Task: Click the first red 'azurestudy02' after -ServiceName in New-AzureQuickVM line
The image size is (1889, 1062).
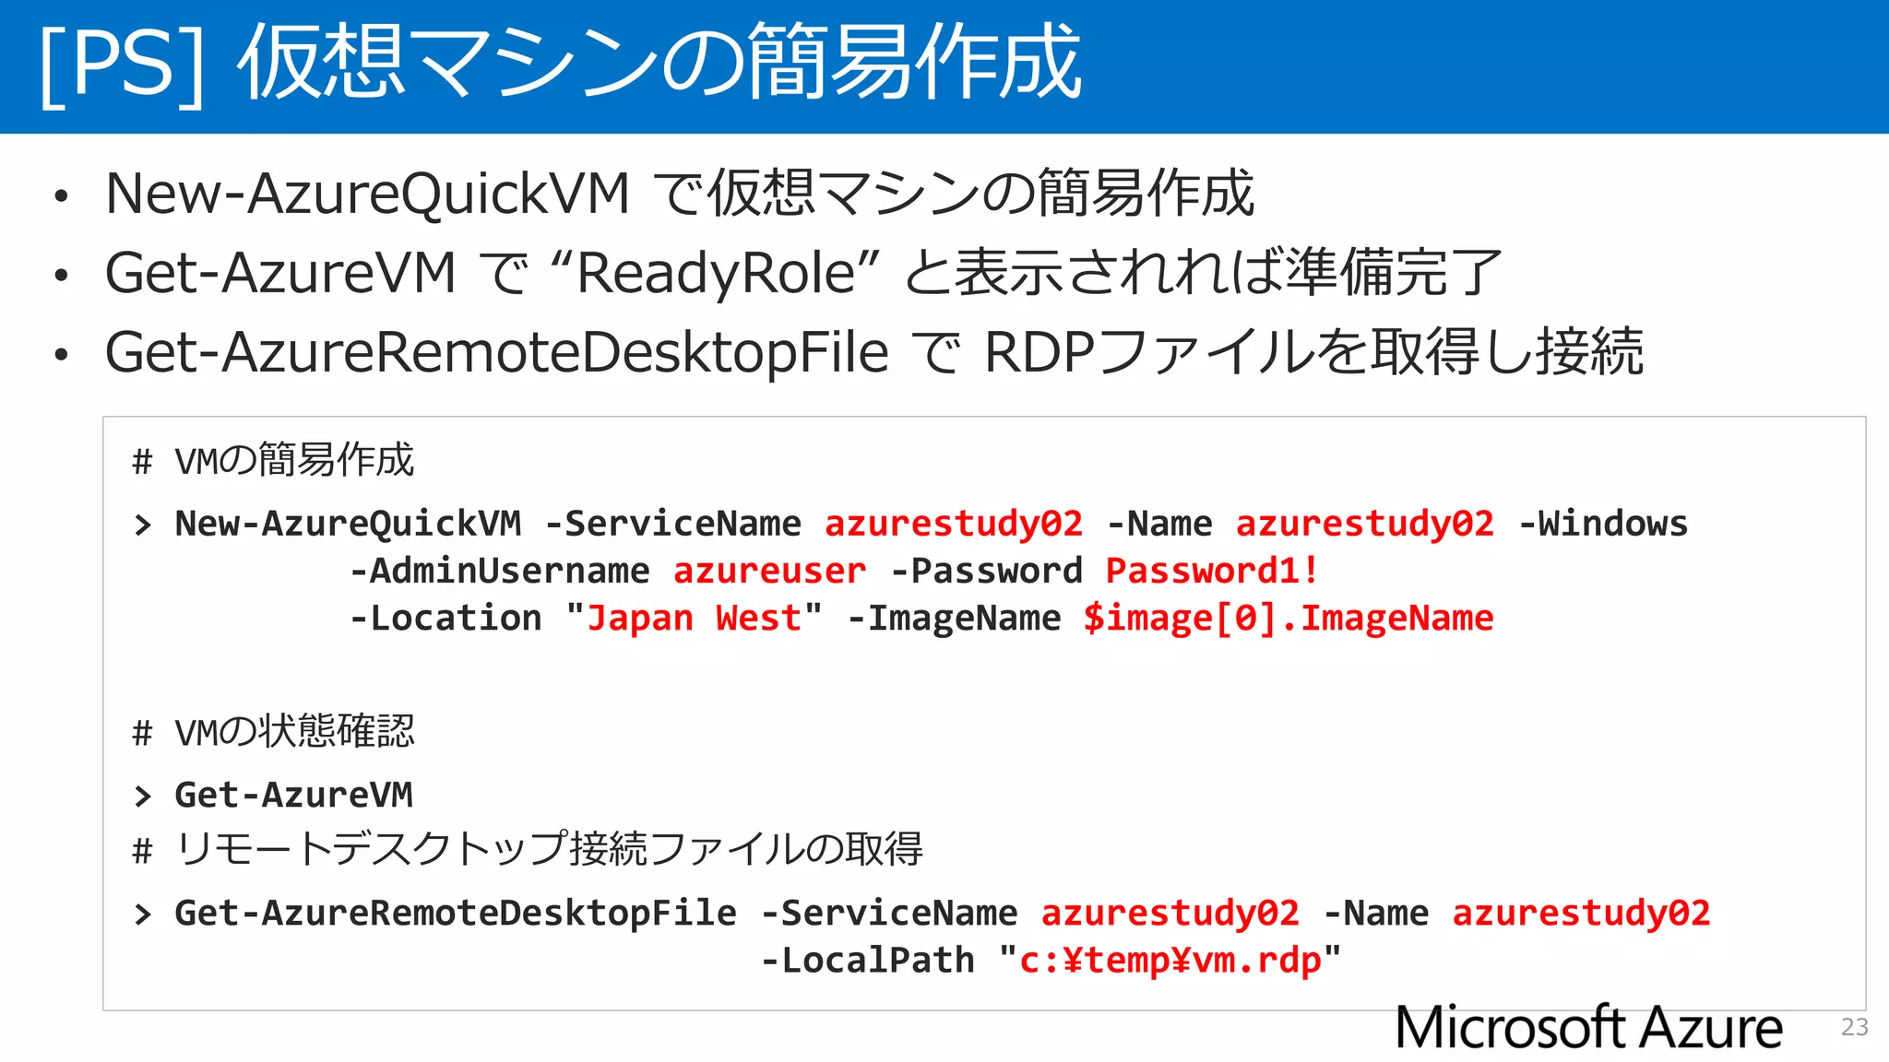Action: (954, 524)
